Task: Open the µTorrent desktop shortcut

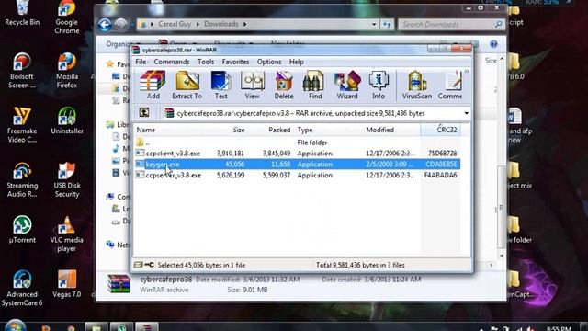Action: click(22, 230)
